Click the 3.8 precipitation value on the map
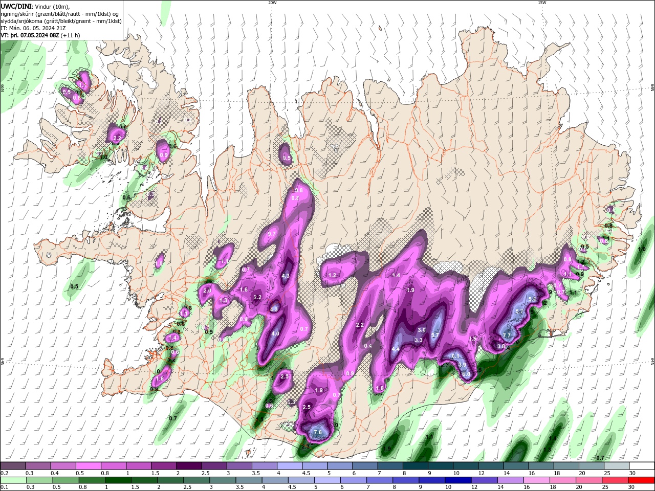The image size is (655, 491). (x=501, y=346)
